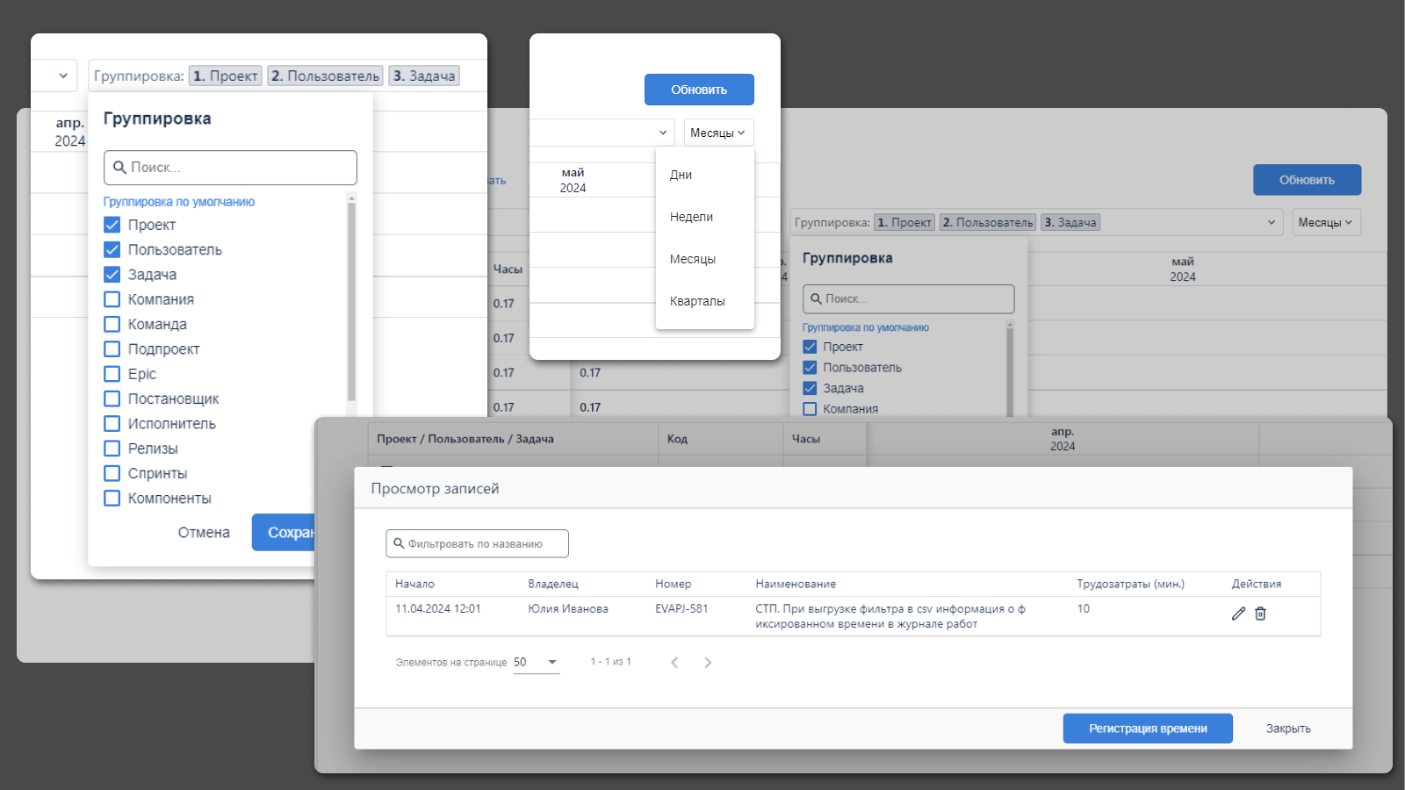Choose Кварталы in the period menu
The height and width of the screenshot is (790, 1405).
[x=697, y=301]
